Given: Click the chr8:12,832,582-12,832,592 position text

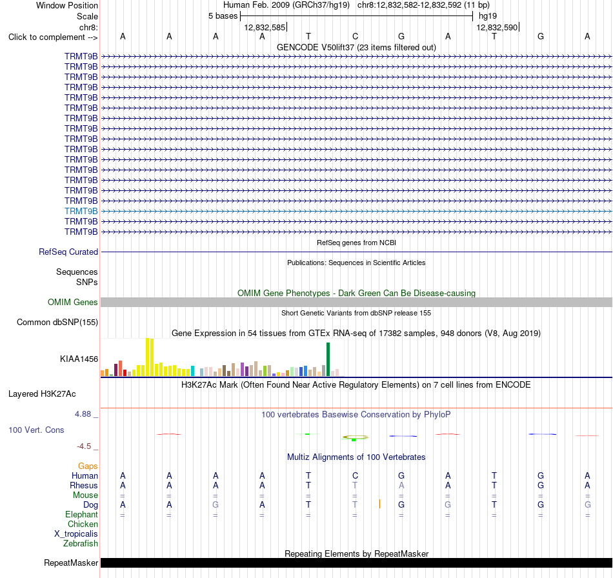Looking at the screenshot, I should (409, 5).
